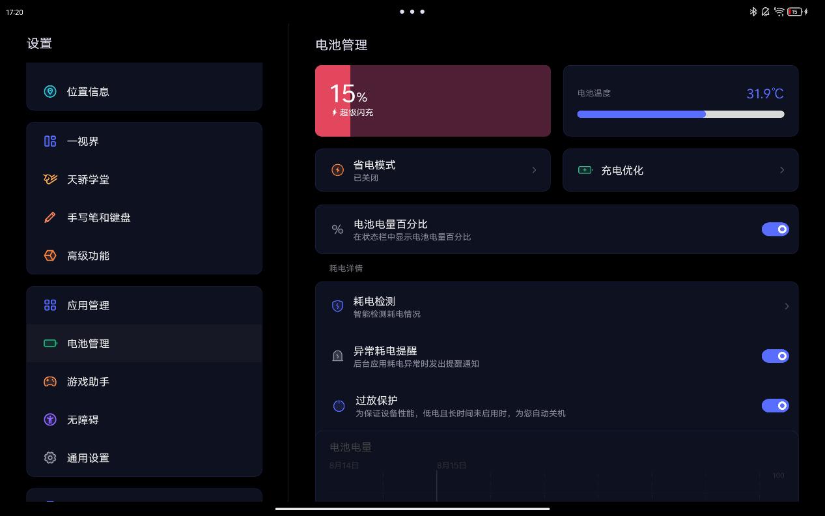Click the 高级功能 cube icon
Screen dimensions: 825x516
(x=50, y=255)
